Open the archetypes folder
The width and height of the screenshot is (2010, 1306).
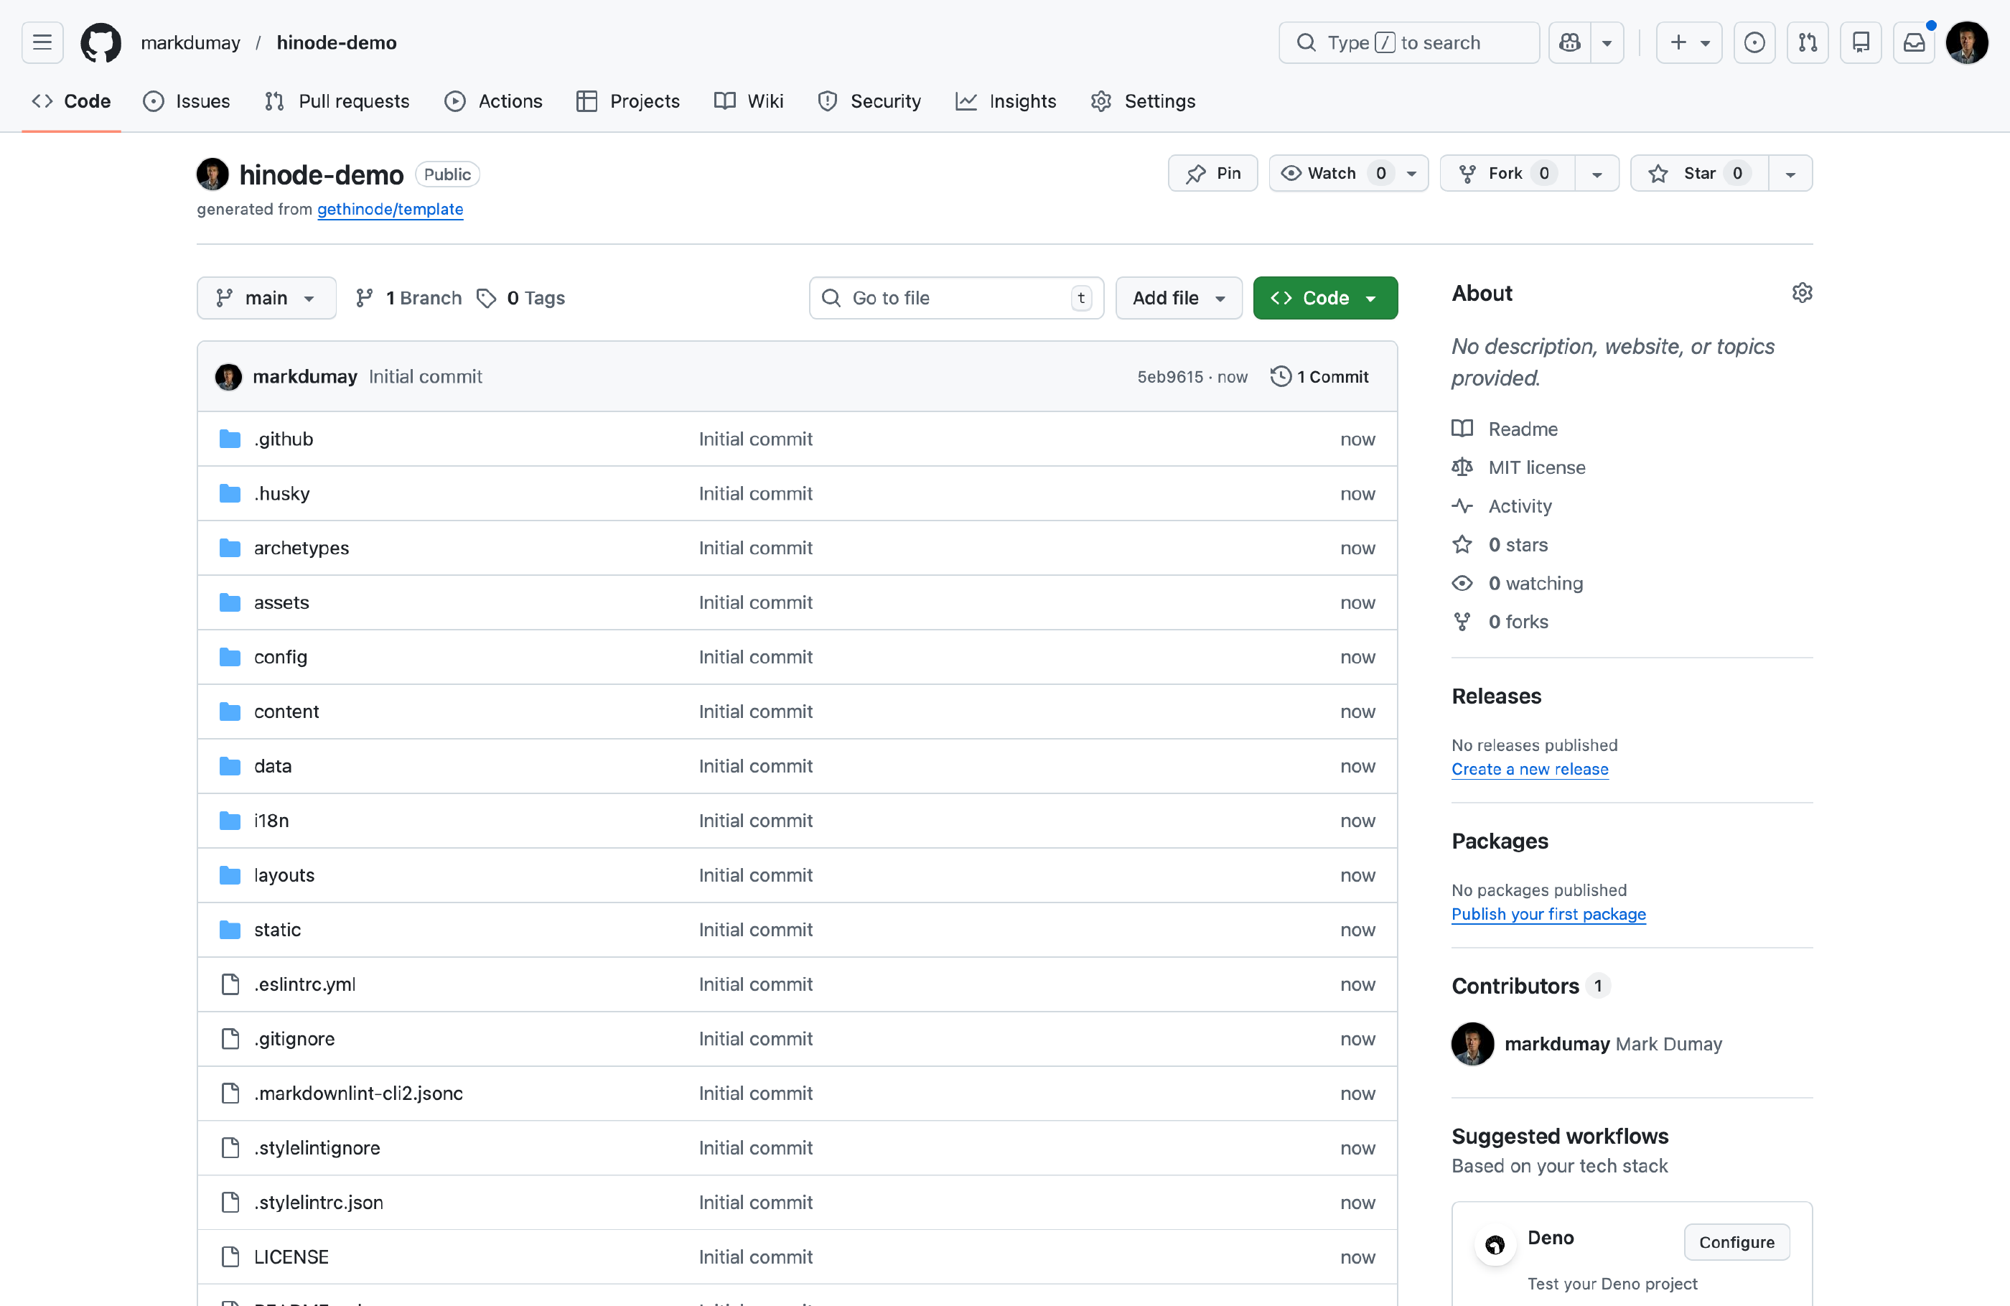[x=301, y=549]
